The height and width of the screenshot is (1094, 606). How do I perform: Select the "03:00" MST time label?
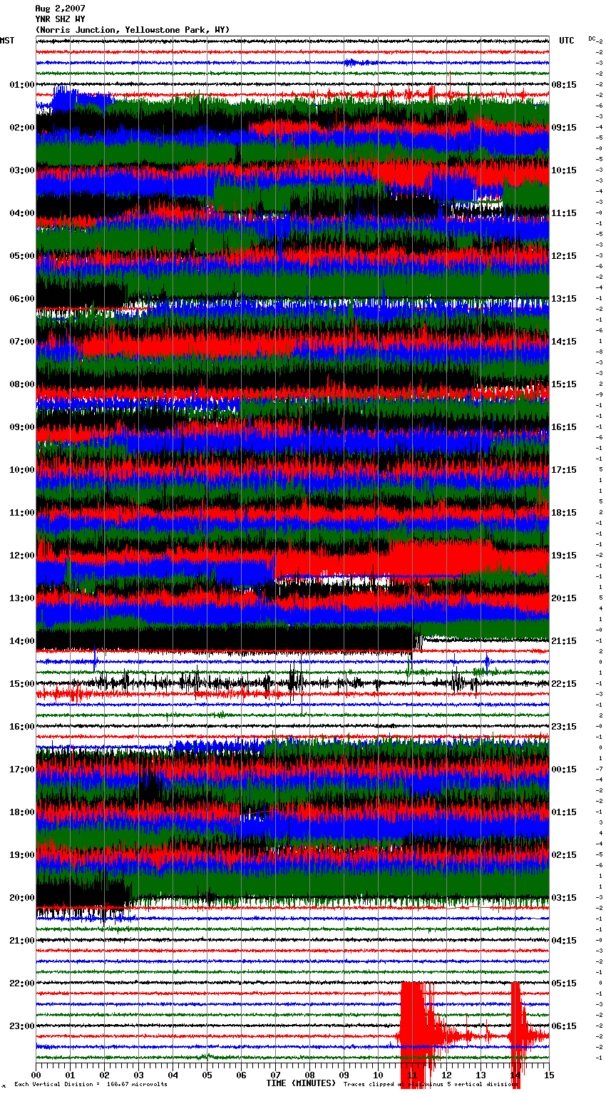point(22,170)
